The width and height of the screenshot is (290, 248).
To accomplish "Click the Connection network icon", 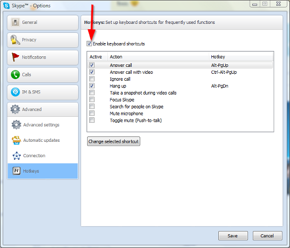I will click(16, 156).
